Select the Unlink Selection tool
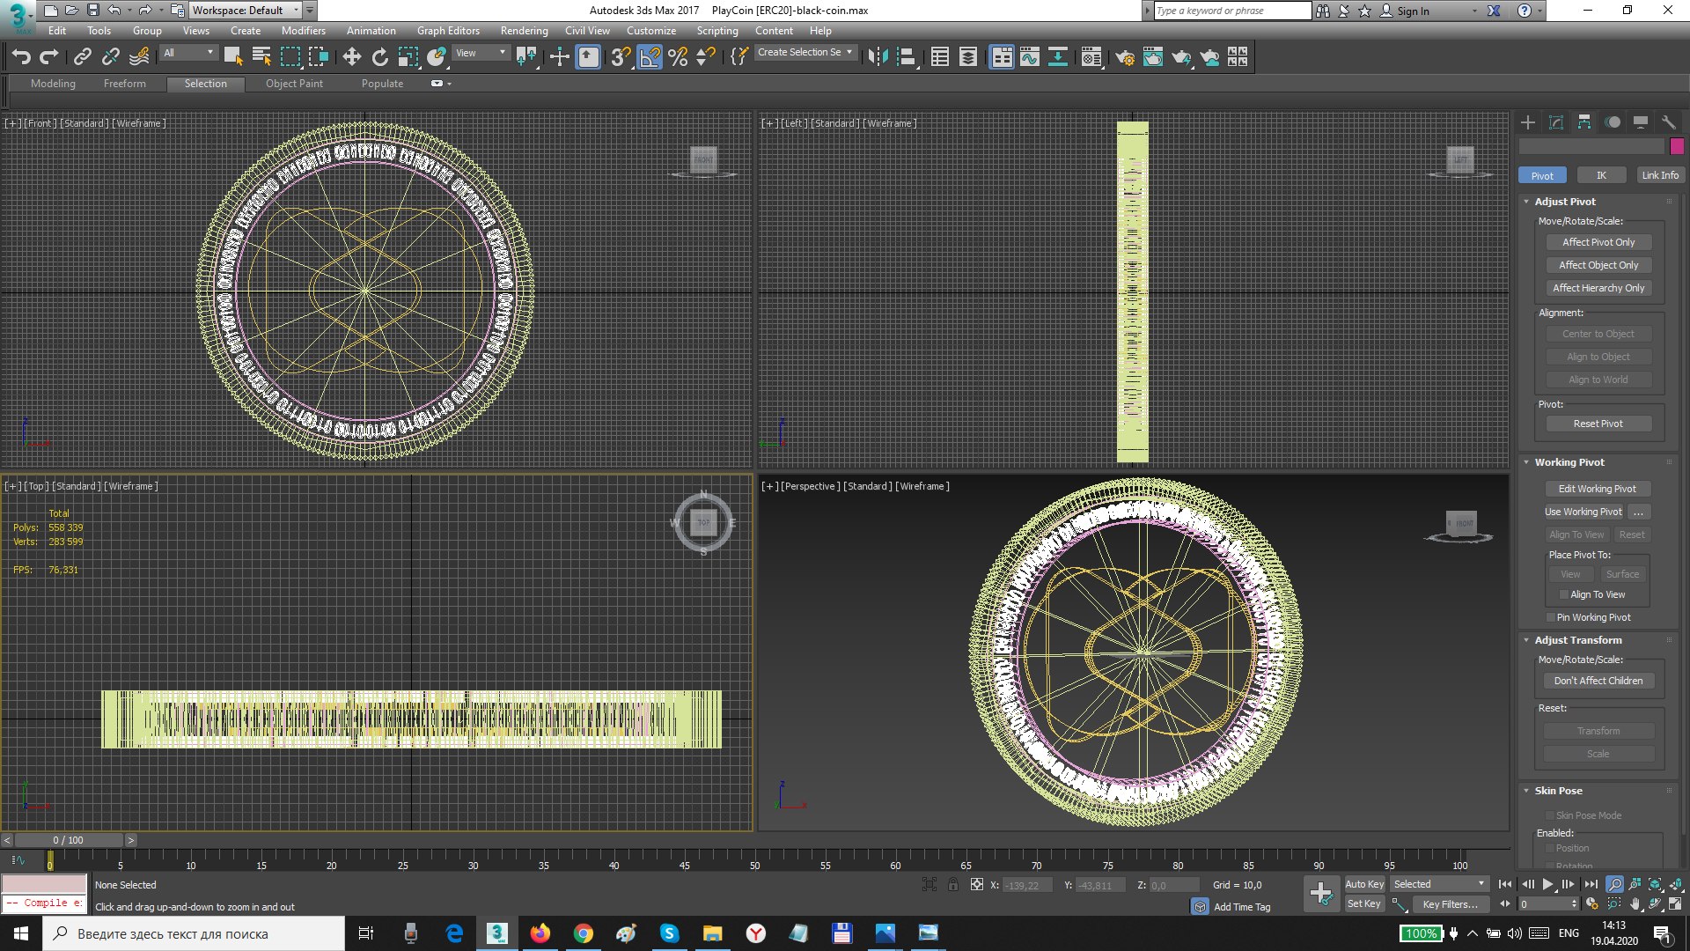This screenshot has width=1690, height=951. [x=110, y=57]
